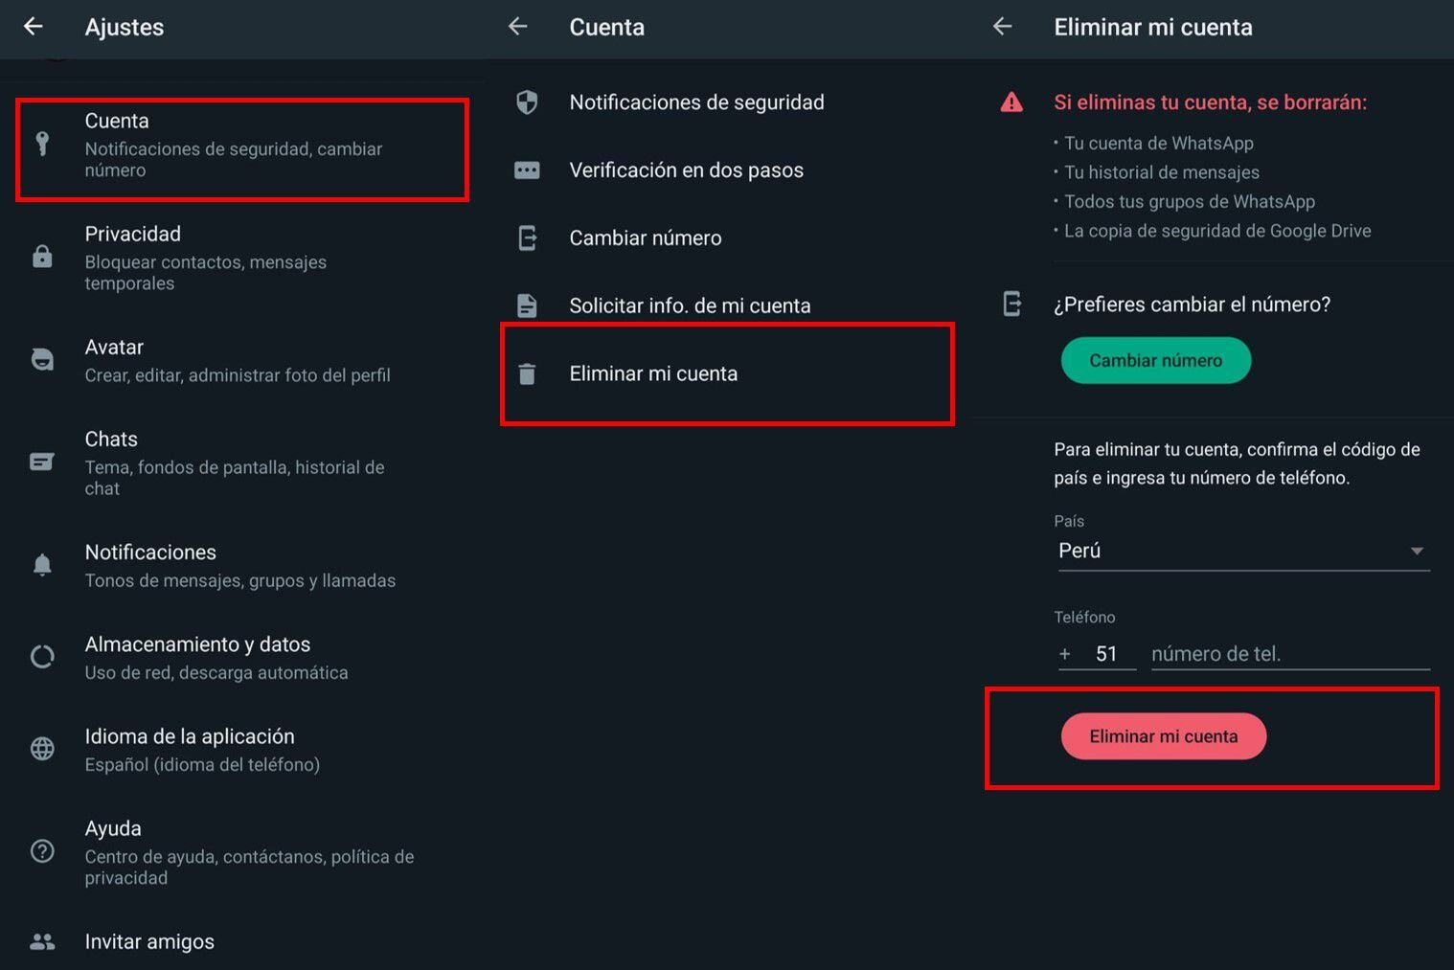This screenshot has height=970, width=1454.
Task: Click the bell icon for Notificaciones
Action: pos(42,565)
